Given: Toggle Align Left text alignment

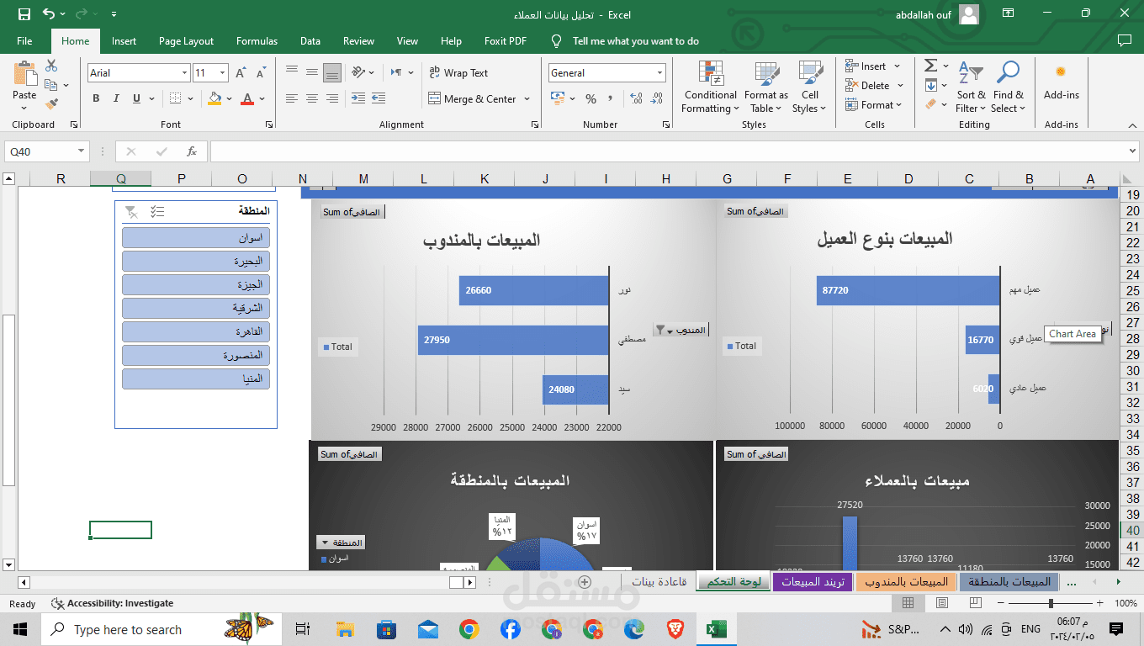Looking at the screenshot, I should pos(292,98).
